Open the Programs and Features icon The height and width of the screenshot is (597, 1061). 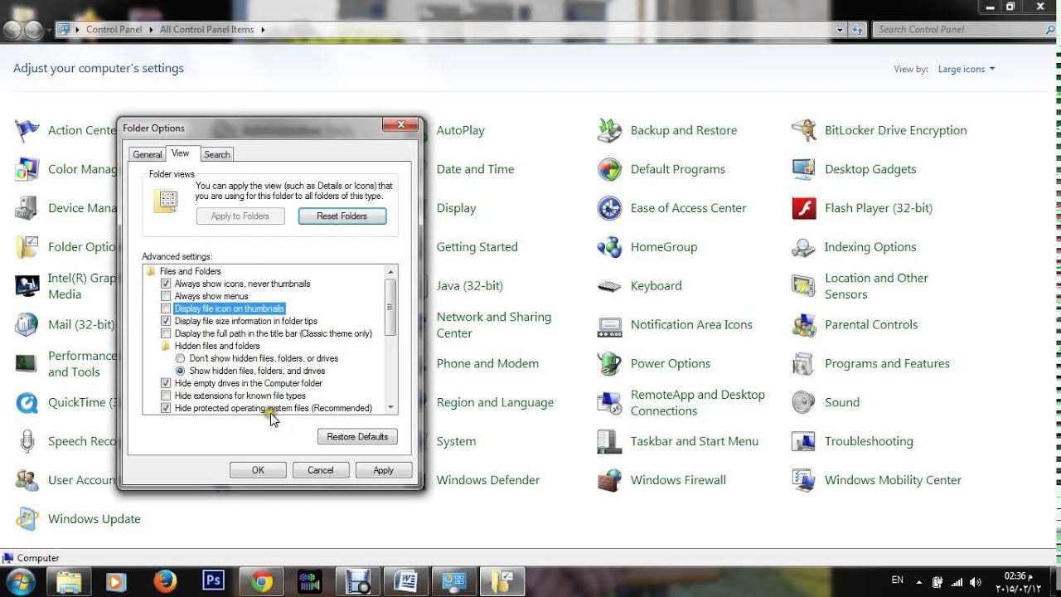[804, 364]
